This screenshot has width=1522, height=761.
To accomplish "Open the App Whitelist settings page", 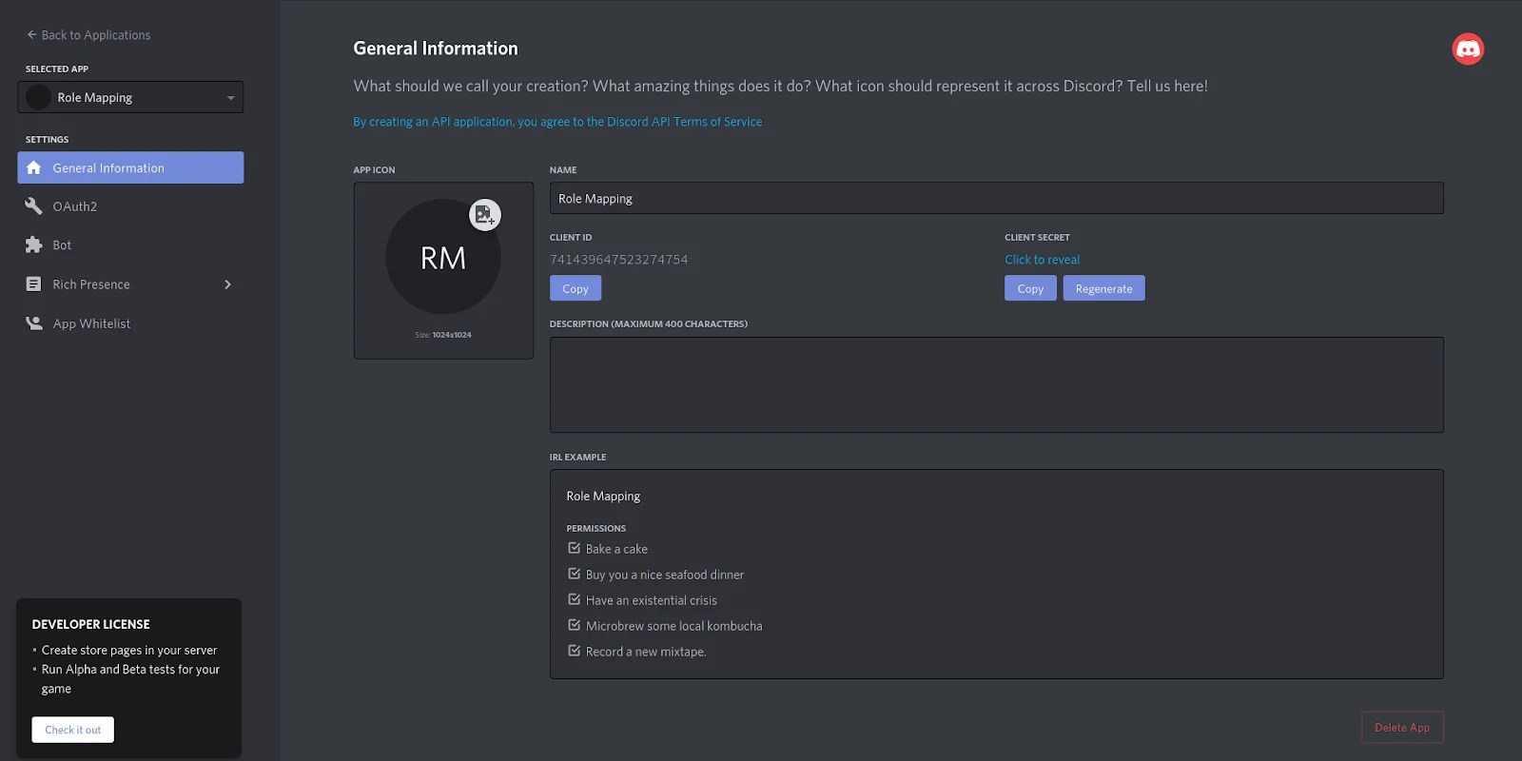I will (91, 323).
